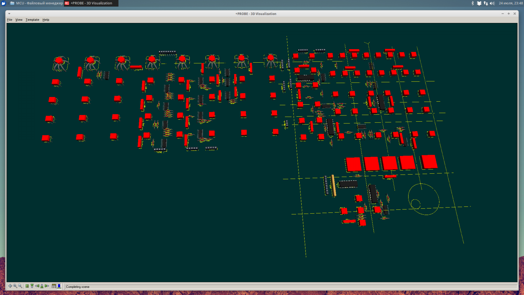The image size is (524, 295).
Task: Open window menu arrow in title bar
Action: pos(9,14)
